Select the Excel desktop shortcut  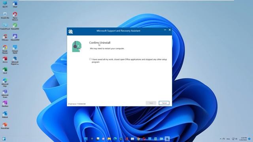5,71
